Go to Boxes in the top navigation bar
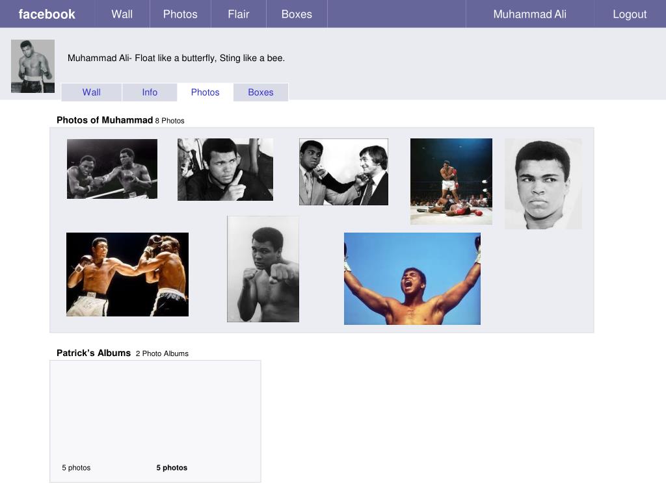Screen dimensions: 666x499 coord(297,14)
